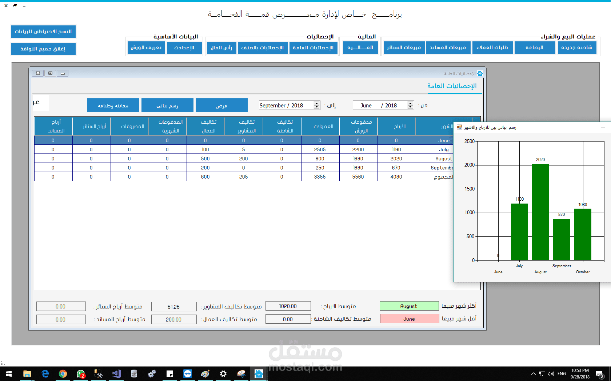Open the البضاعة section
Image resolution: width=611 pixels, height=381 pixels.
coord(535,48)
